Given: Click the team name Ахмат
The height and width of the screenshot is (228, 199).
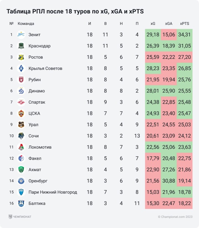Looking at the screenshot, I should coord(35,170).
